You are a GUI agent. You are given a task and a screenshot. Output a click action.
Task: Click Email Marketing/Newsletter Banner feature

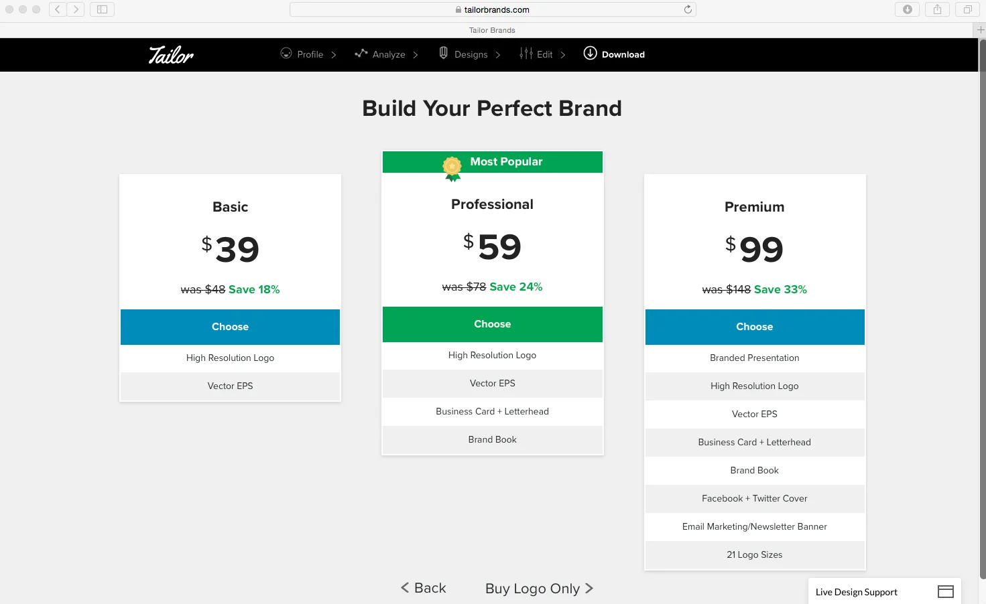coord(755,526)
